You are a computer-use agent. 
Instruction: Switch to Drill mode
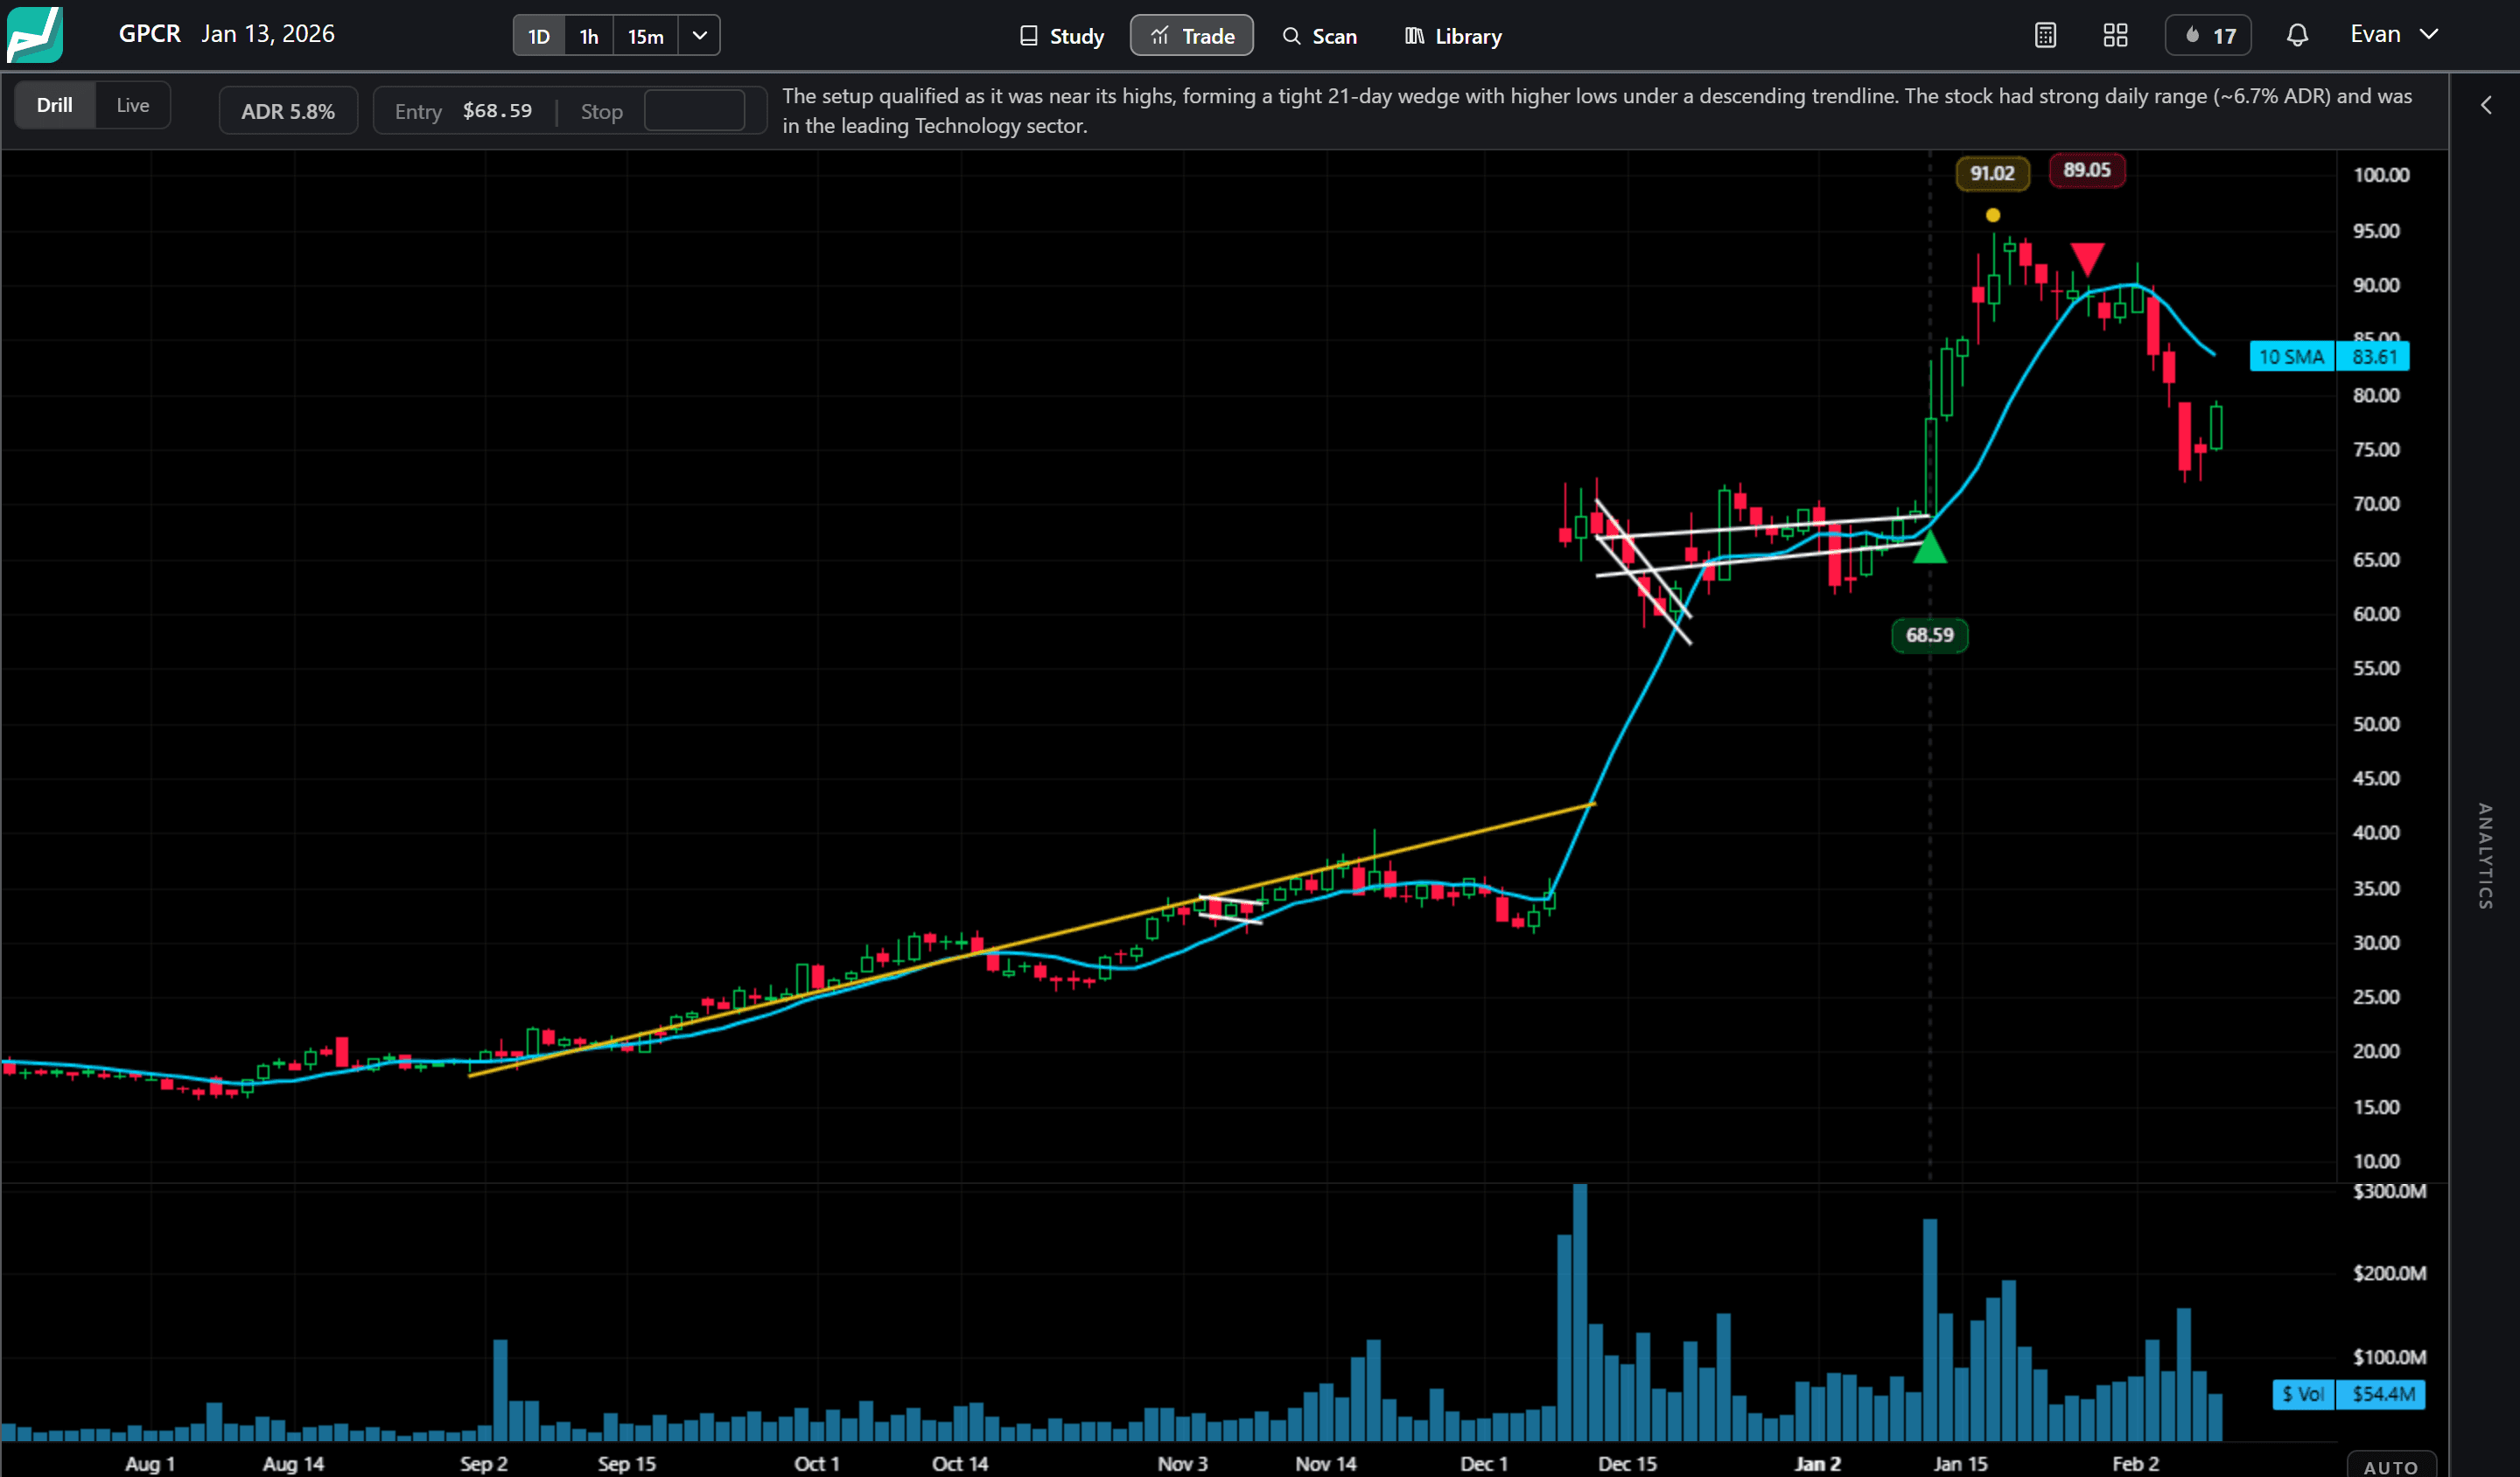(x=55, y=105)
